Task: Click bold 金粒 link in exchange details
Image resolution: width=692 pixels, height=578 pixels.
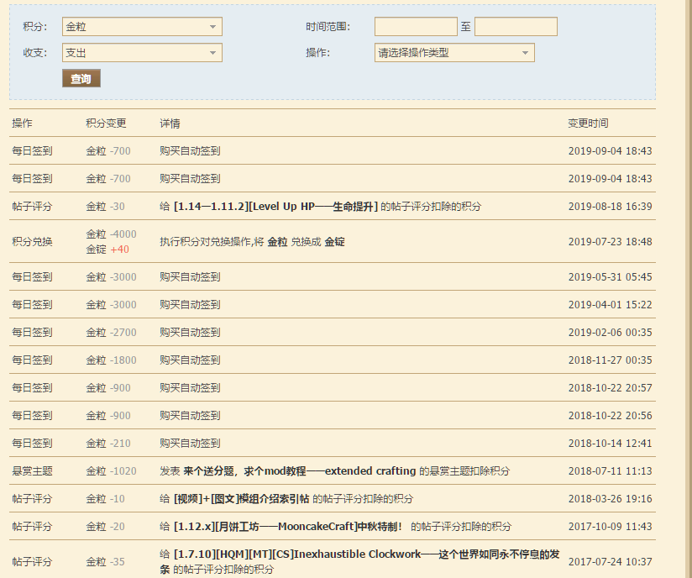Action: [x=278, y=242]
